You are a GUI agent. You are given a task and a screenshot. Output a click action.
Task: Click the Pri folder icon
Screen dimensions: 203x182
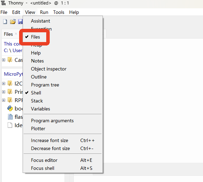point(10,92)
